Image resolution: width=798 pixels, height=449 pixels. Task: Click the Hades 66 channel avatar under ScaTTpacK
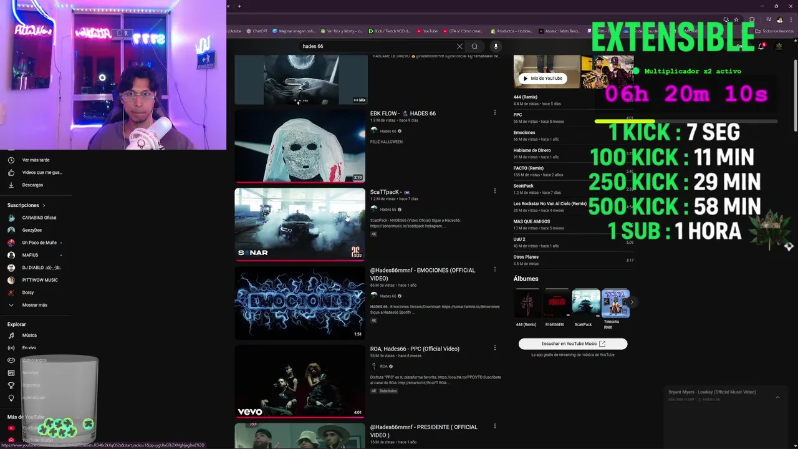374,210
